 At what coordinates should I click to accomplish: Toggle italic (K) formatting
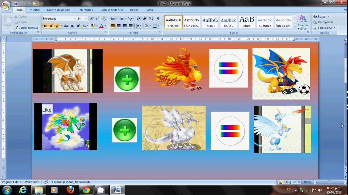point(51,26)
